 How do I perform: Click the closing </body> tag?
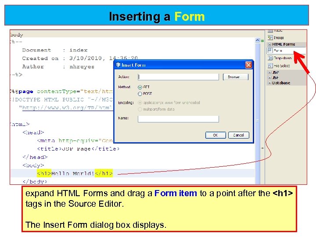coord(35,182)
